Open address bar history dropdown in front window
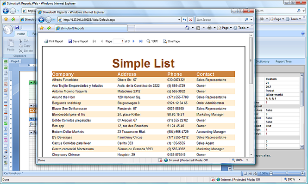This screenshot has width=308, height=184. [x=179, y=19]
